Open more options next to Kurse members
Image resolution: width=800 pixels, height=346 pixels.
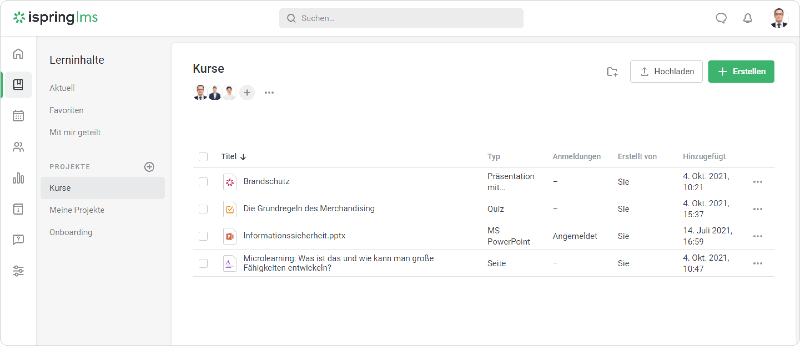269,93
